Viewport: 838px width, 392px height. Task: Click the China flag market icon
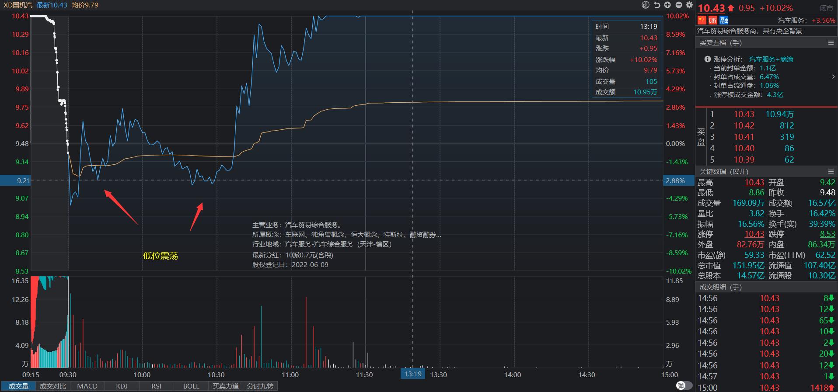702,20
